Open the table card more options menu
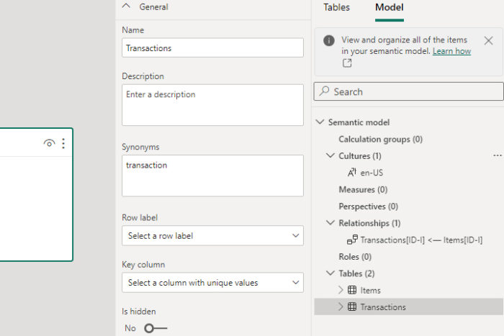This screenshot has width=504, height=336. [x=63, y=143]
